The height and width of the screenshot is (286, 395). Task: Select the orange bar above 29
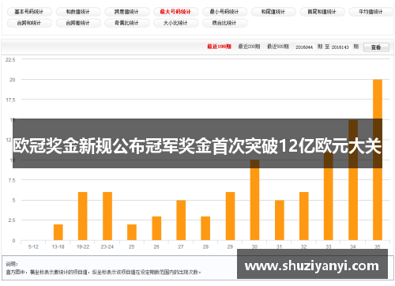pos(230,216)
